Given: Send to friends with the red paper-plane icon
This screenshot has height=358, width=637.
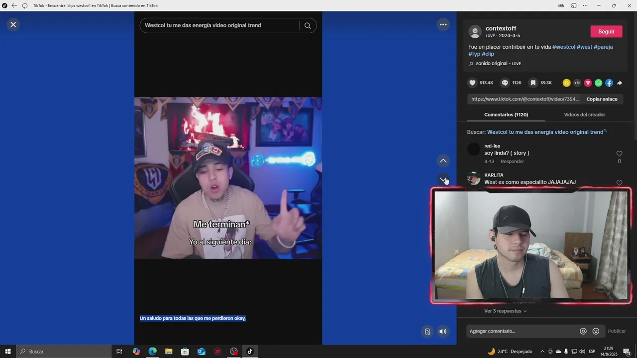Looking at the screenshot, I should (x=588, y=83).
